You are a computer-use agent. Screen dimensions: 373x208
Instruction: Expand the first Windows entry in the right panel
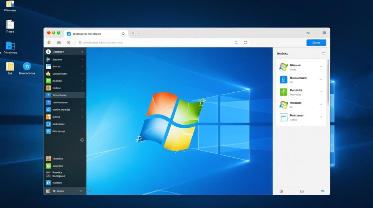click(x=321, y=67)
